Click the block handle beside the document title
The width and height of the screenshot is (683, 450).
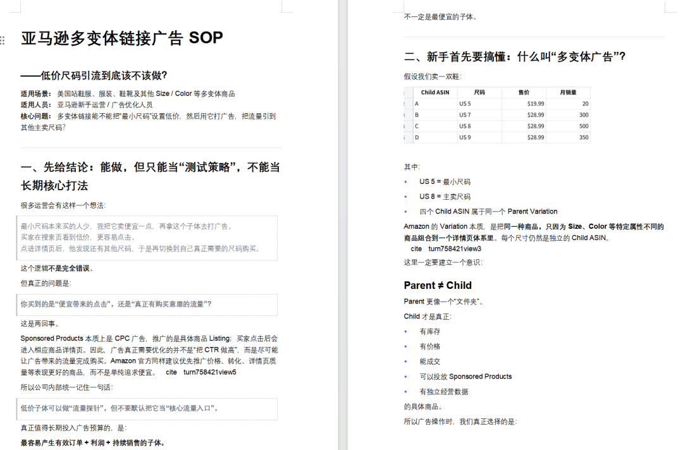pyautogui.click(x=3, y=40)
